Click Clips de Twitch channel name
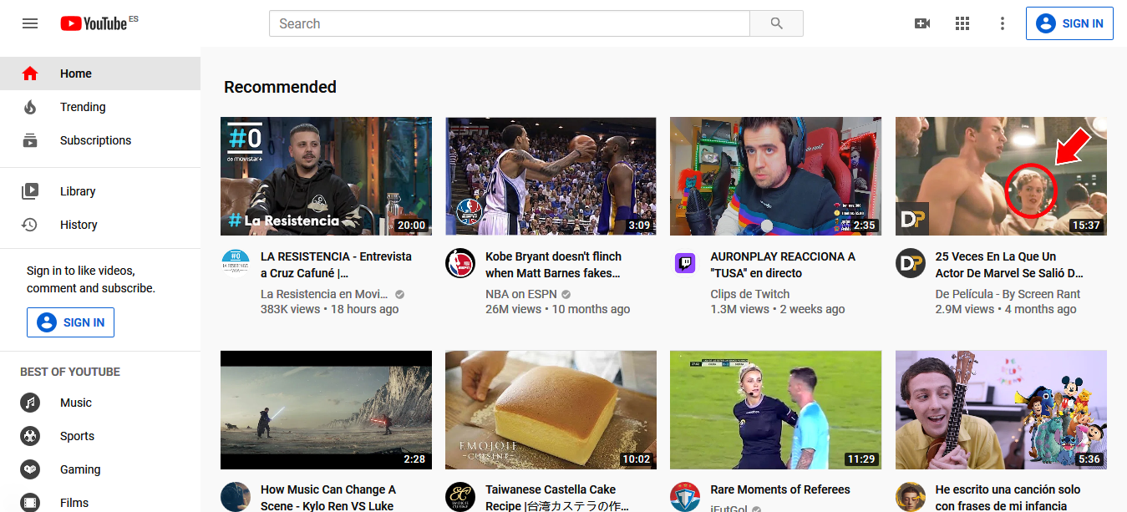The width and height of the screenshot is (1127, 512). pyautogui.click(x=749, y=294)
